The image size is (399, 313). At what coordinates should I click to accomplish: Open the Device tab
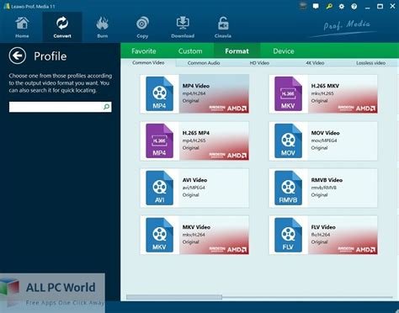[284, 51]
